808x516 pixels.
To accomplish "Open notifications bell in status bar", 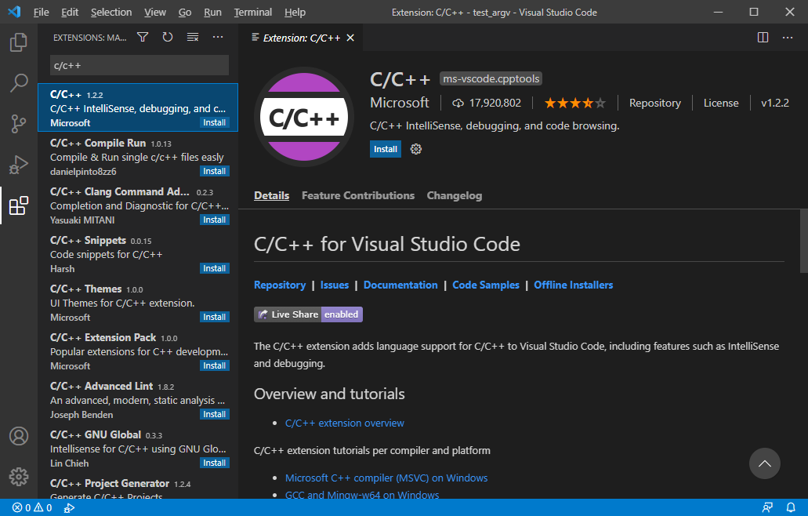I will point(791,507).
